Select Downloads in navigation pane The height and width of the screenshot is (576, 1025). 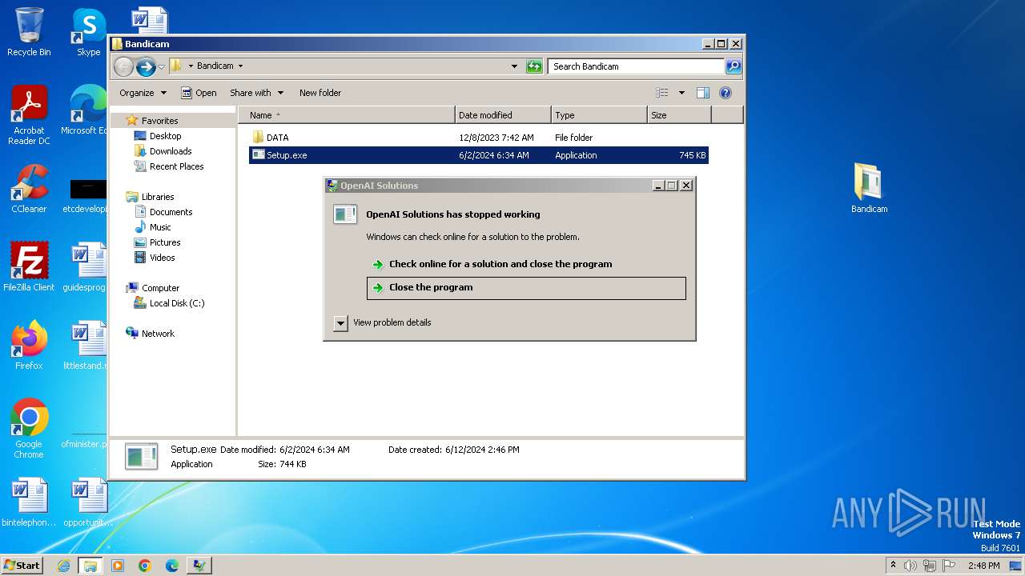pos(171,151)
